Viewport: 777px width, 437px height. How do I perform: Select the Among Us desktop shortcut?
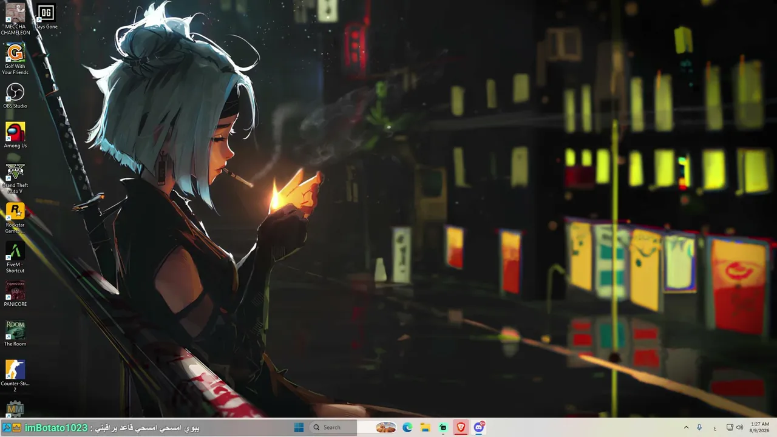[15, 135]
